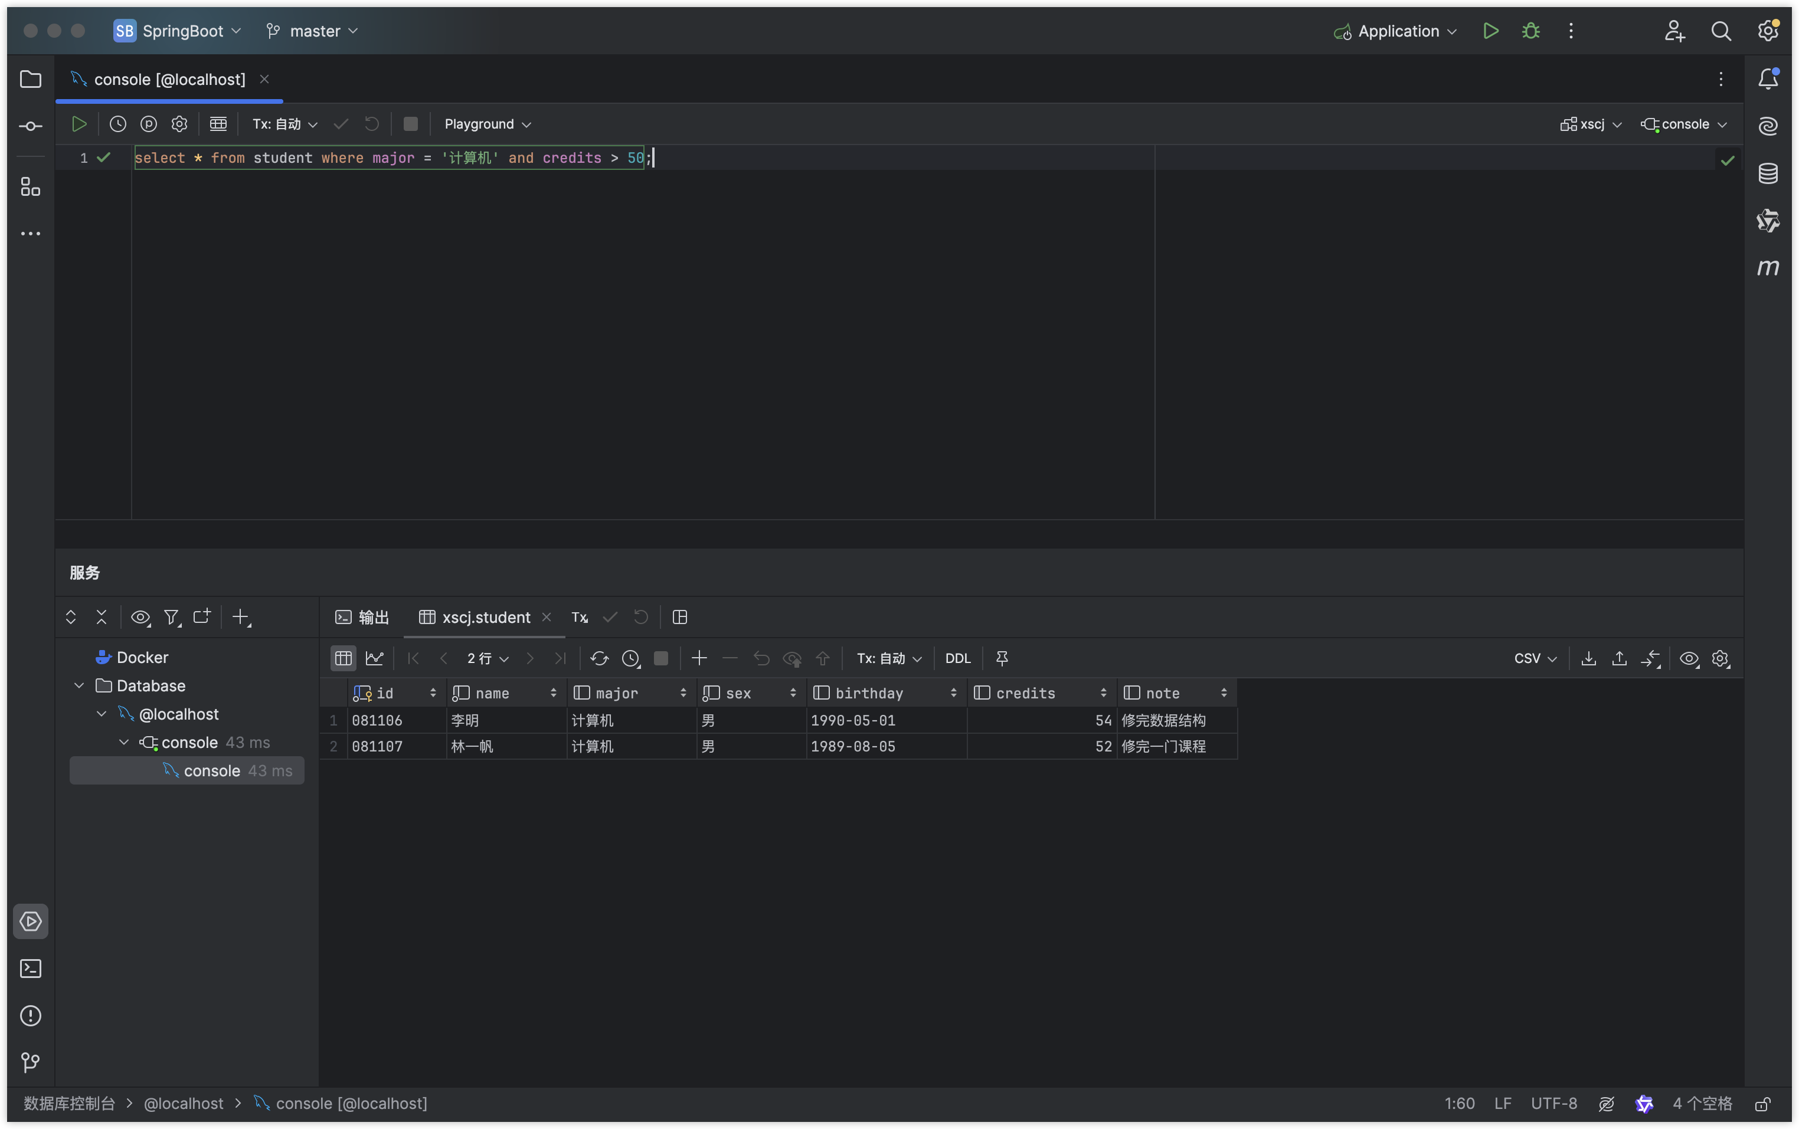Pin the xscj.student result tab

pyautogui.click(x=1002, y=658)
